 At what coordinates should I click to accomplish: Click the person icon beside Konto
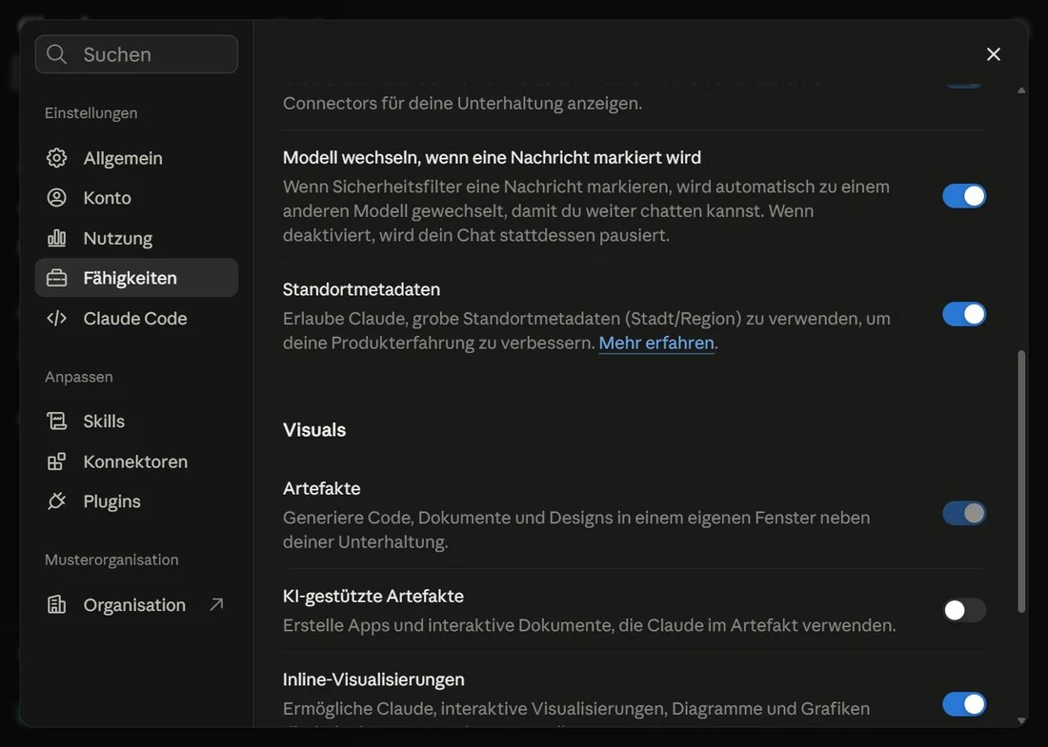(57, 198)
